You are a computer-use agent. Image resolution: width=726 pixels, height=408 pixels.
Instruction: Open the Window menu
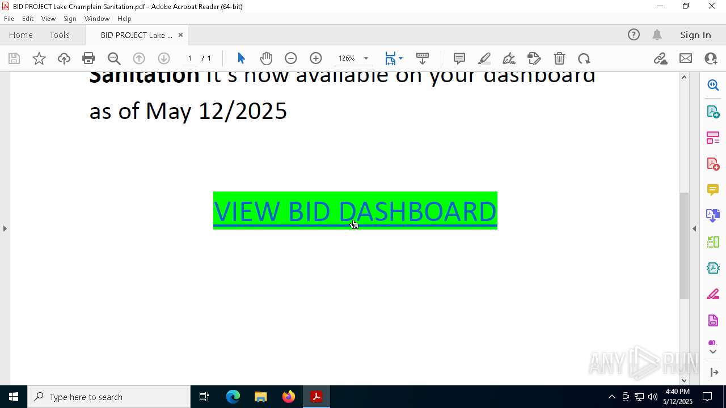pos(97,19)
